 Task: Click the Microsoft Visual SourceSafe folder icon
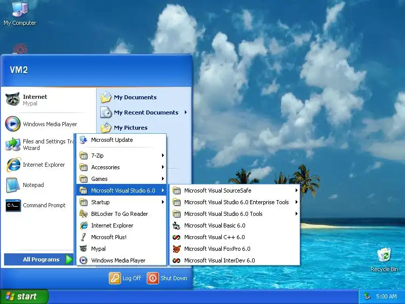pos(177,191)
